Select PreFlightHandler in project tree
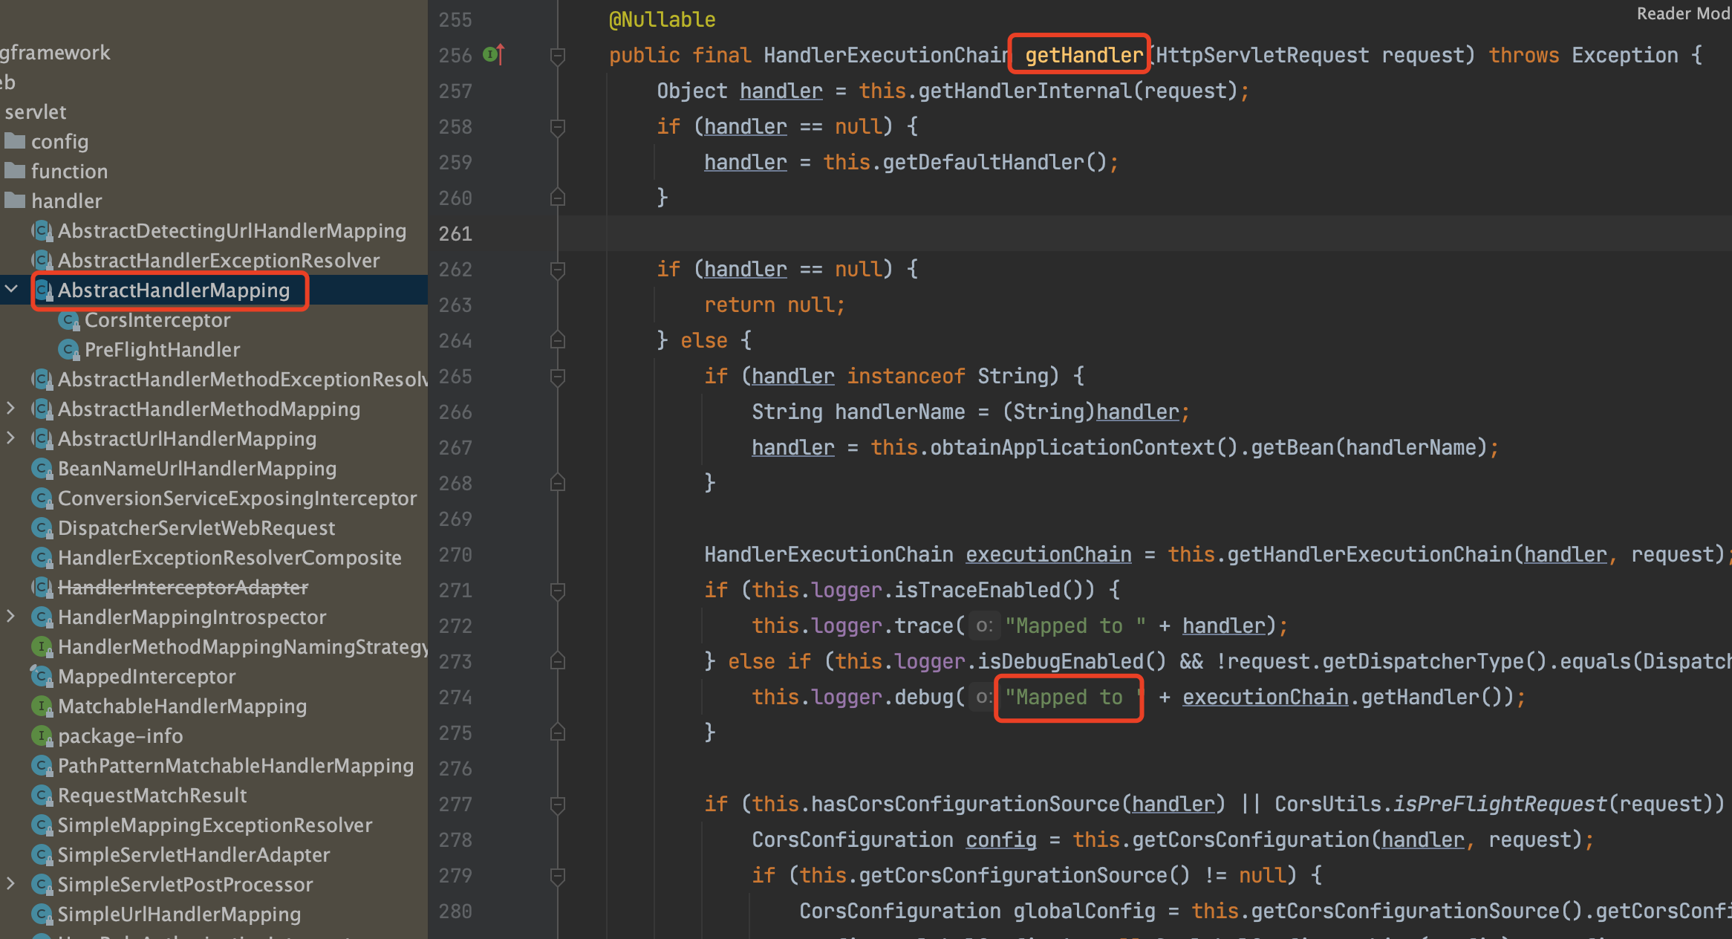The height and width of the screenshot is (939, 1732). tap(162, 350)
